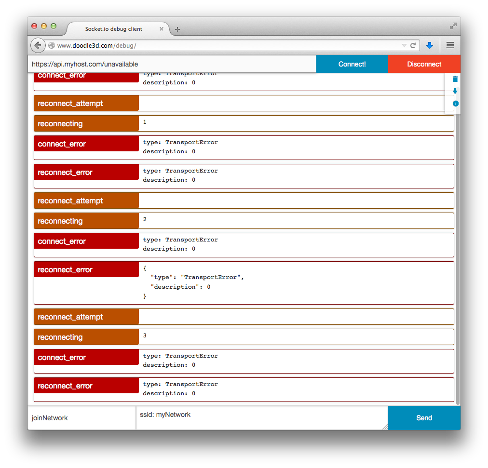Viewport: 488px width, 468px height.
Task: Open a new tab with plus icon
Action: (177, 29)
